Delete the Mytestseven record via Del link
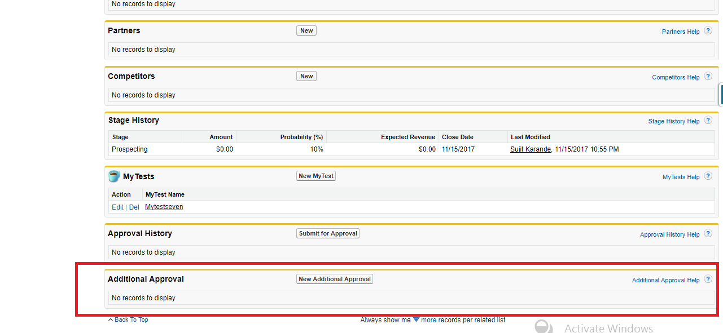Screen dimensions: 723x333 coord(134,207)
